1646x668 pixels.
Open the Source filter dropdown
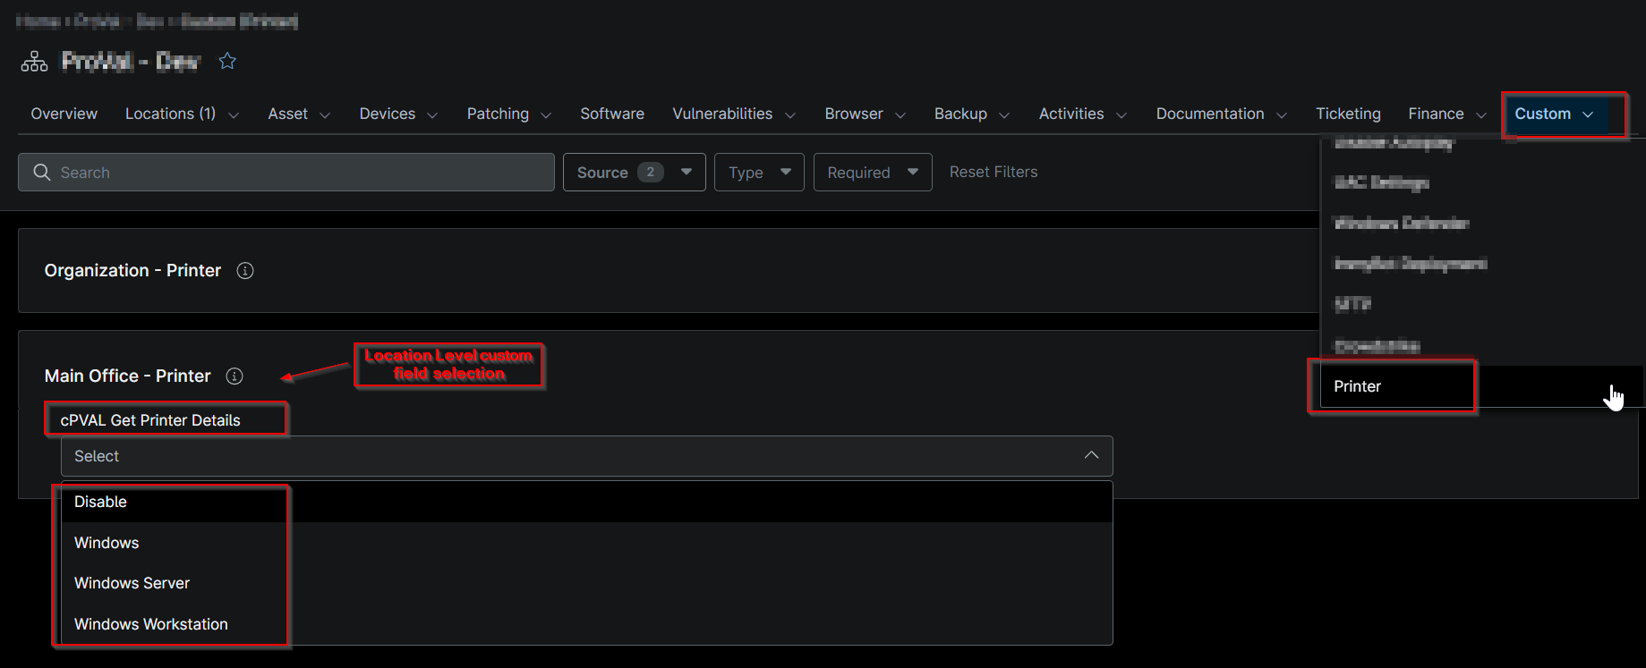(635, 172)
